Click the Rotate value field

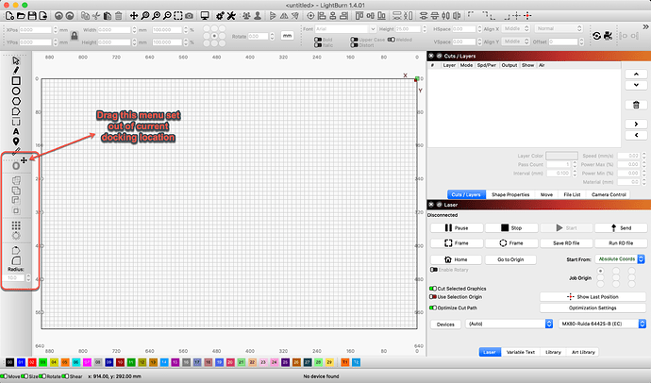(x=259, y=36)
